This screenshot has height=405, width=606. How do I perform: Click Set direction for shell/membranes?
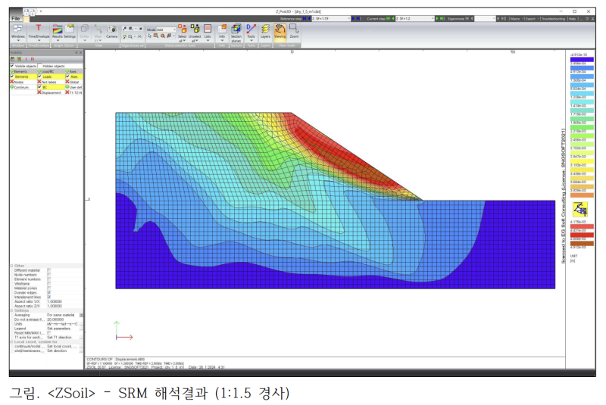coord(57,351)
